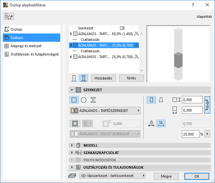Open ÁLTALÁNOS - TARTÓSZERKEZET material dropdown
Viewport: 215px width, 183px height.
pos(105,111)
